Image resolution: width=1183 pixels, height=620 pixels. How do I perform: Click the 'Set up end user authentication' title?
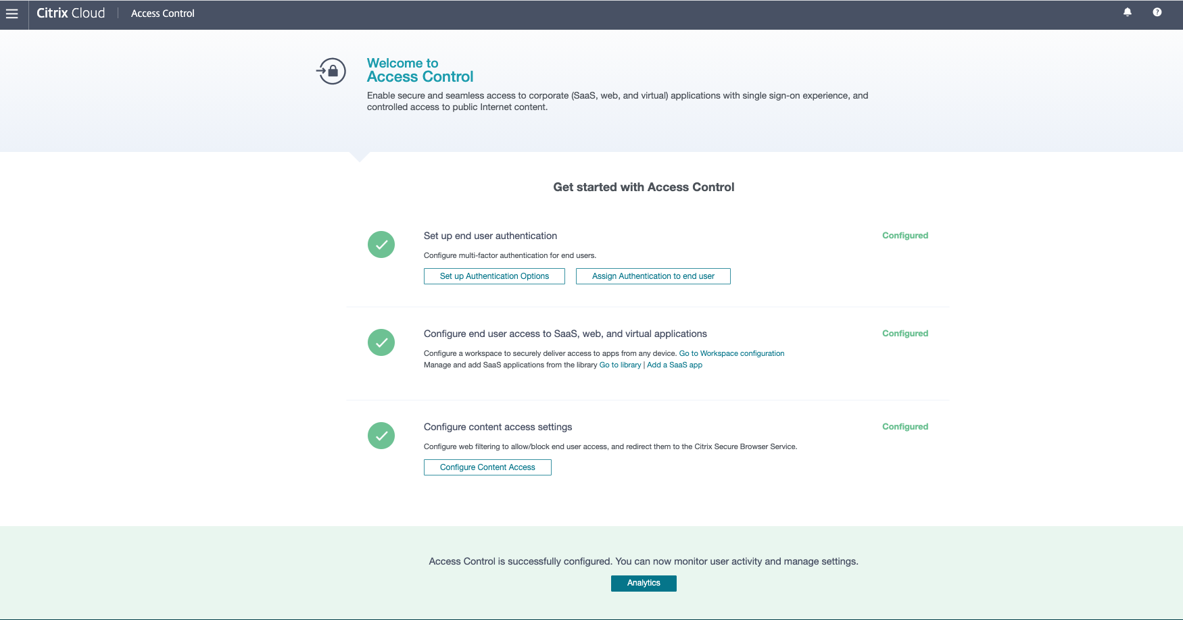coord(490,236)
